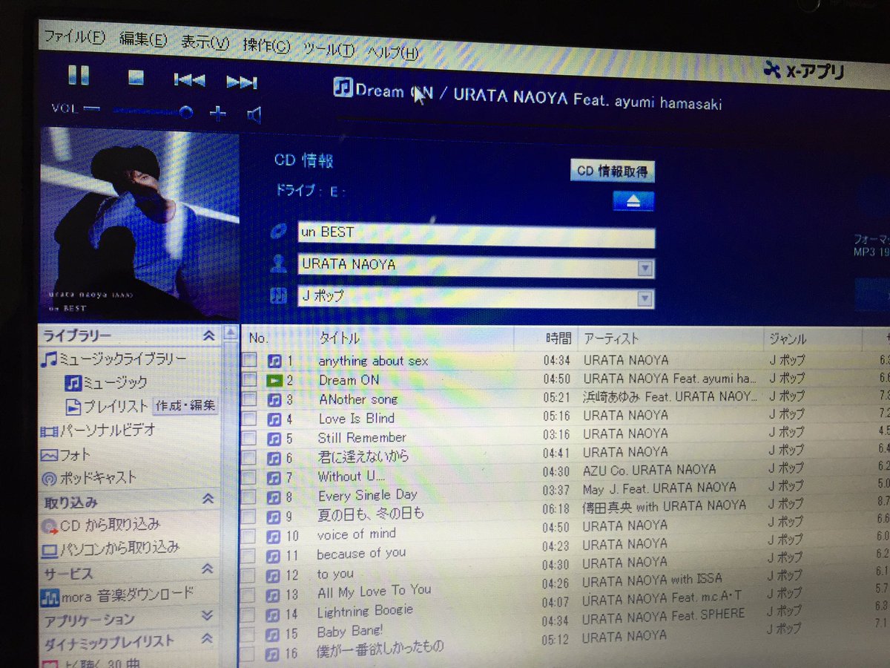Click the music note icon of track 4

pyautogui.click(x=275, y=419)
